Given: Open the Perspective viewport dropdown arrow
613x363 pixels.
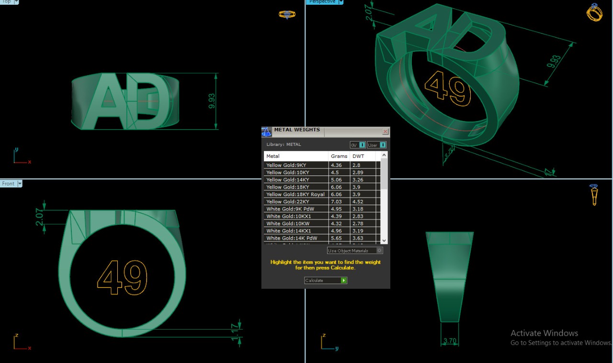Looking at the screenshot, I should tap(341, 2).
